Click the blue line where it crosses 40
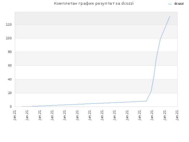The height and width of the screenshot is (142, 189). pos(154,79)
